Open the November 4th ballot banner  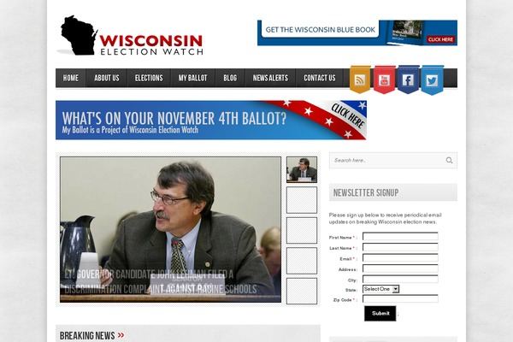tap(211, 120)
